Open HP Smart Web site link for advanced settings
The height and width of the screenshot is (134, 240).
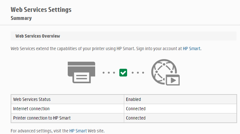(x=78, y=131)
